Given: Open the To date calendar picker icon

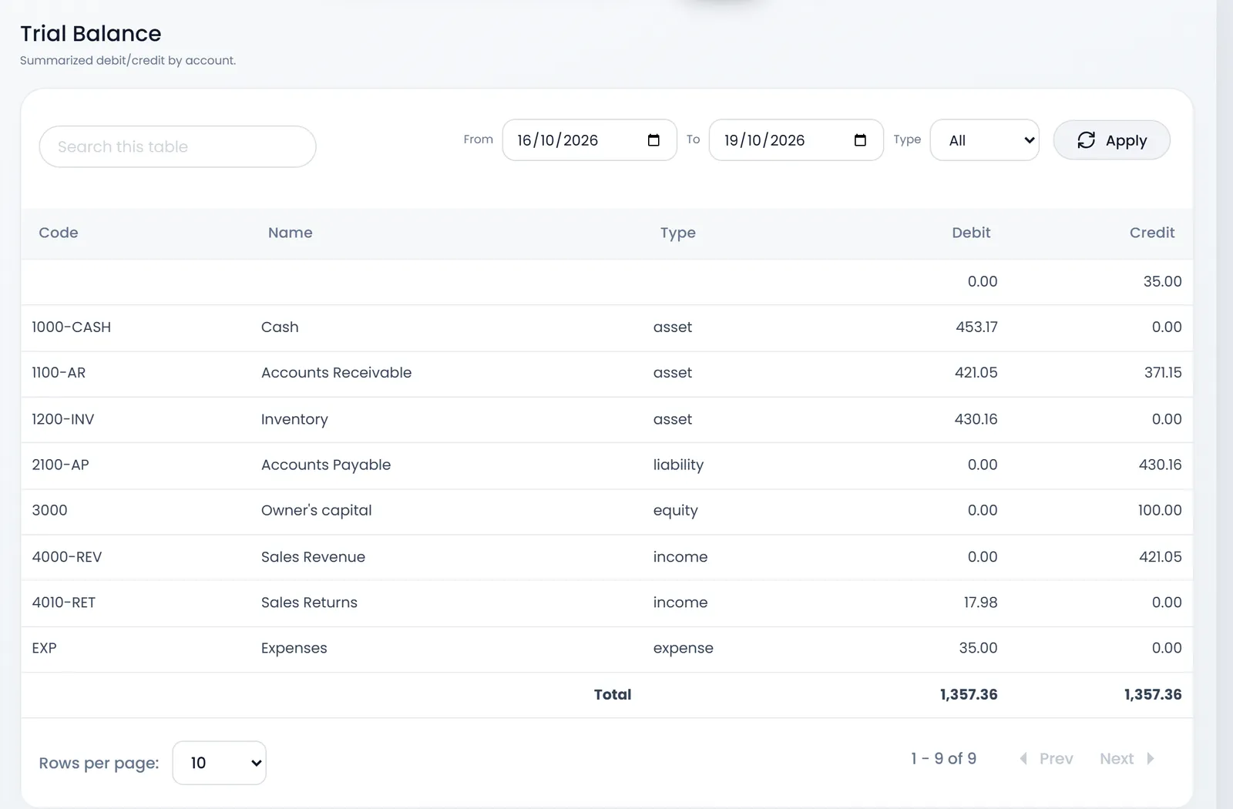Looking at the screenshot, I should [x=860, y=140].
